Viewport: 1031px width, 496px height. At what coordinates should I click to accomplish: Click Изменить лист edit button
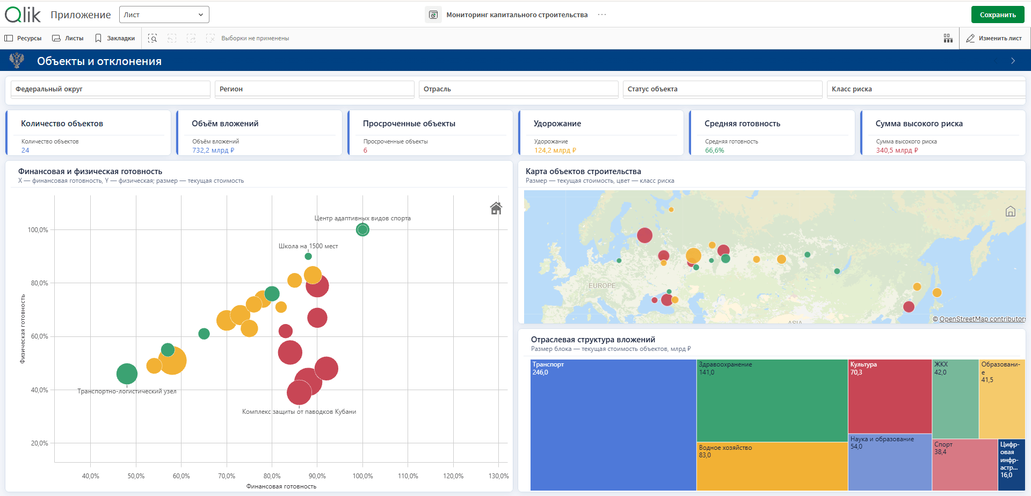994,38
